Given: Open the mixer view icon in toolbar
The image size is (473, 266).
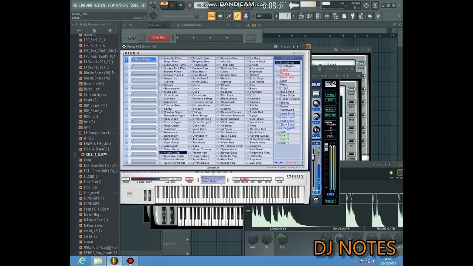Looking at the screenshot, I should 327,16.
